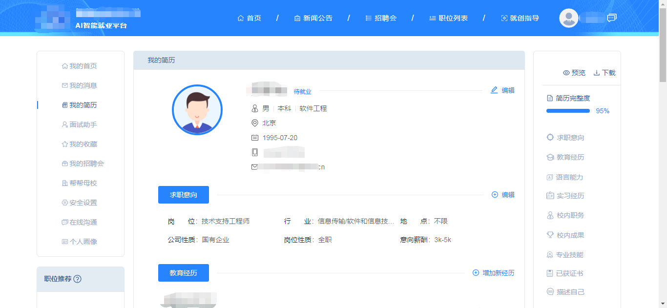Click the help icon beside 职位推荐
The width and height of the screenshot is (667, 308).
point(77,279)
